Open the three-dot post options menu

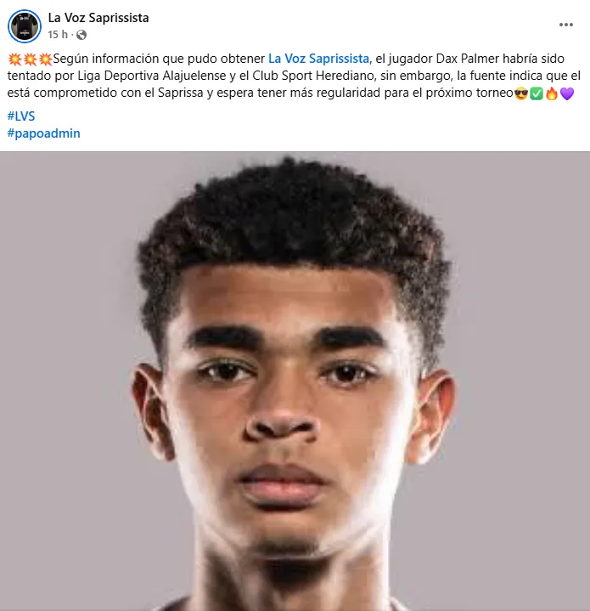coord(566,25)
